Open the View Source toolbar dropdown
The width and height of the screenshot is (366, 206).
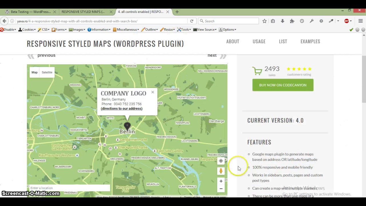pos(205,29)
